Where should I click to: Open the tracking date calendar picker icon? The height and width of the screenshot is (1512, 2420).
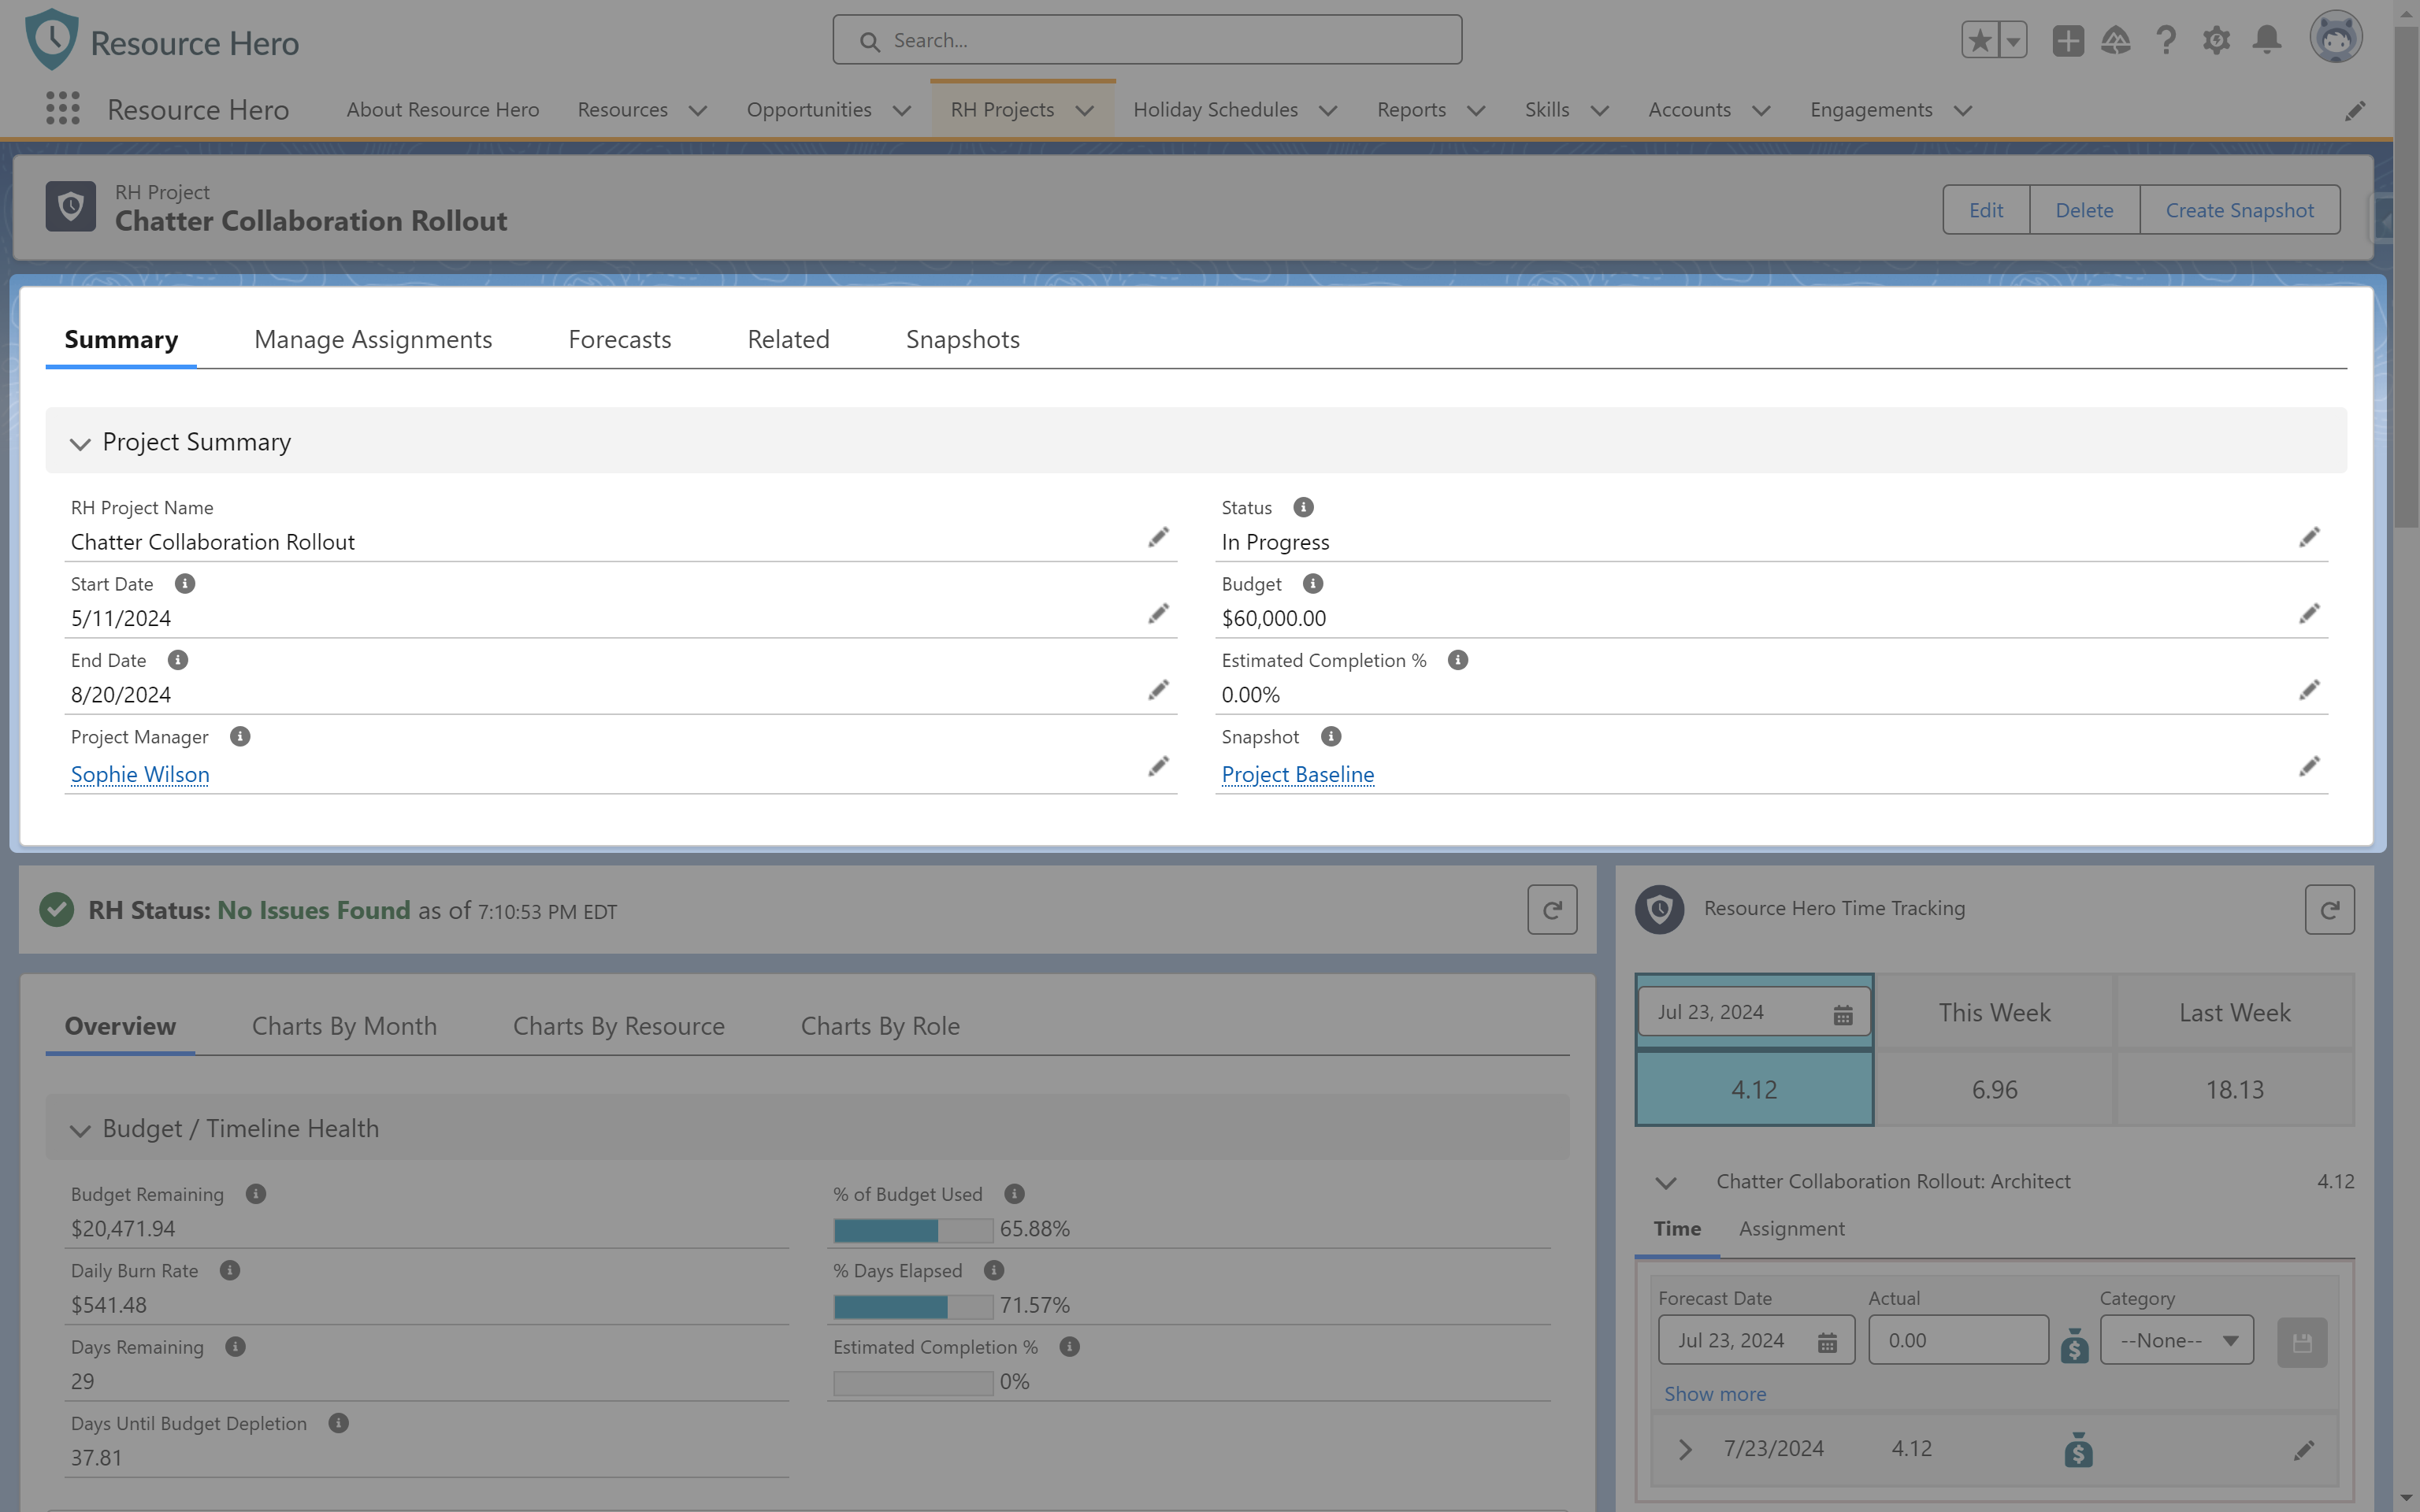[x=1842, y=1015]
